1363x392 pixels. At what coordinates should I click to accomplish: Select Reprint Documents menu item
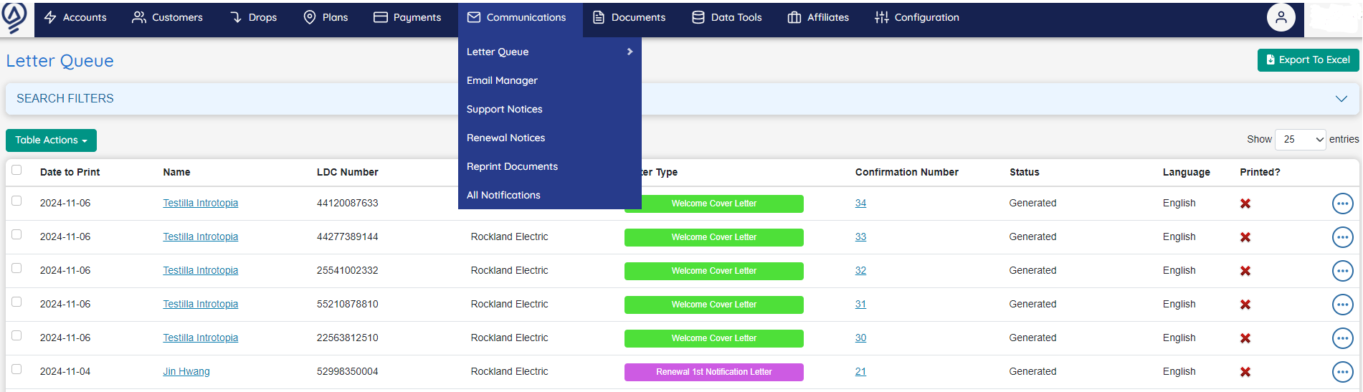(x=512, y=166)
